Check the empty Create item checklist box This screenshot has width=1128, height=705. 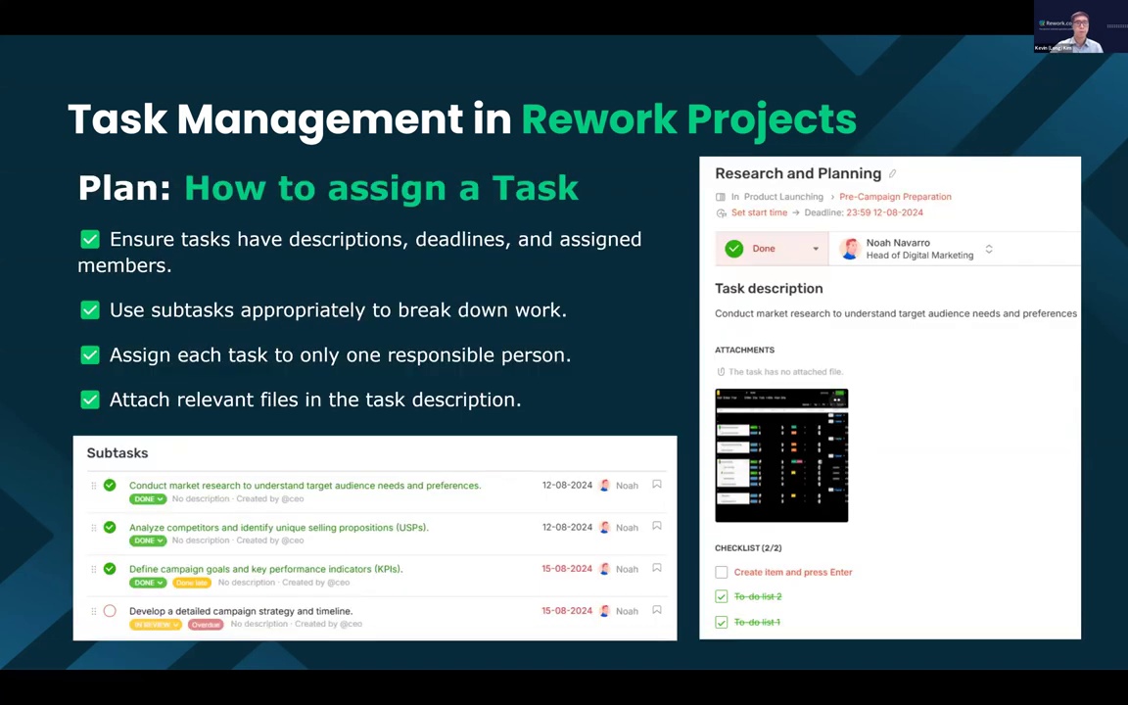coord(722,572)
